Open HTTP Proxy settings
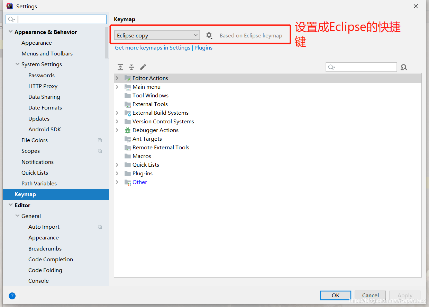The image size is (429, 307). coord(43,86)
